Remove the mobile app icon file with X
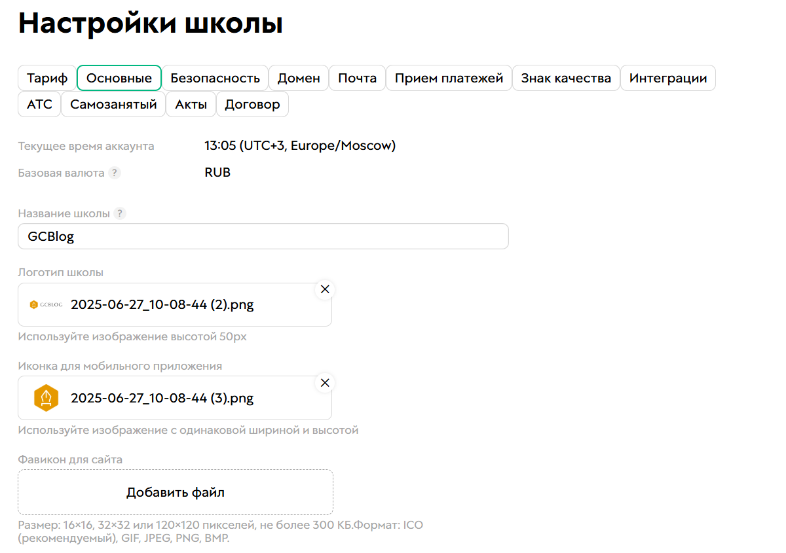The image size is (786, 553). (x=325, y=383)
